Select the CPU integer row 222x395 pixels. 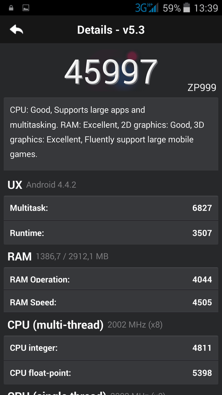tap(111, 348)
